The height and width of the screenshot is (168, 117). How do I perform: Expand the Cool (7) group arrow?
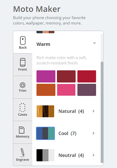click(94, 133)
